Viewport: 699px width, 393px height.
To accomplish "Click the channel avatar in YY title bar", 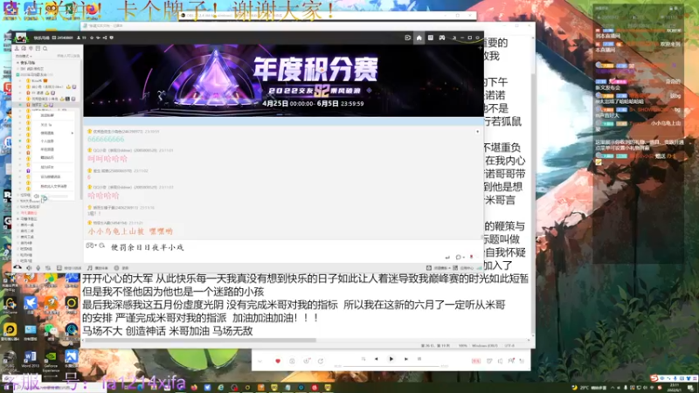I will (x=20, y=38).
